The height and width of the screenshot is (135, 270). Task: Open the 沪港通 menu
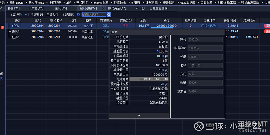coord(136,3)
